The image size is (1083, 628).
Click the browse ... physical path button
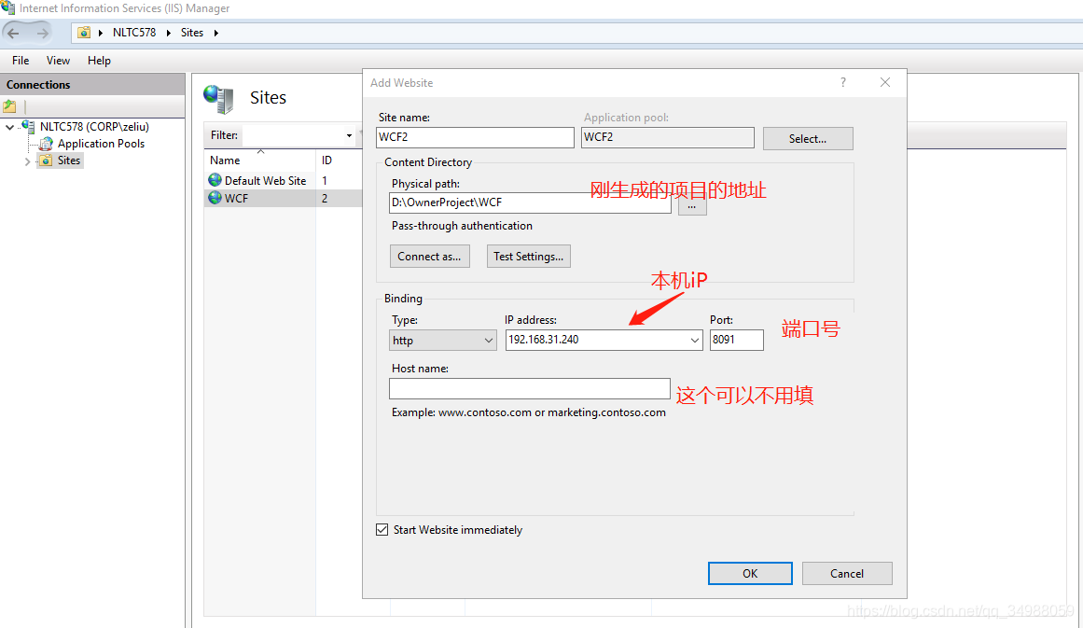(x=692, y=204)
